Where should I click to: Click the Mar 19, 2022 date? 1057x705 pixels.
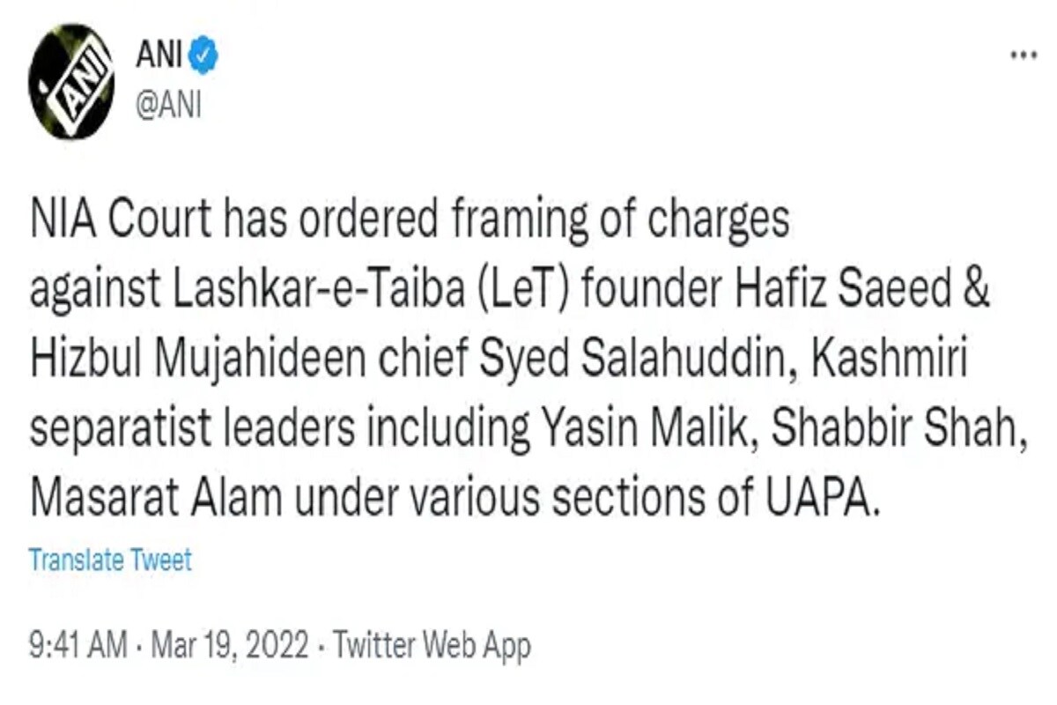pos(230,648)
